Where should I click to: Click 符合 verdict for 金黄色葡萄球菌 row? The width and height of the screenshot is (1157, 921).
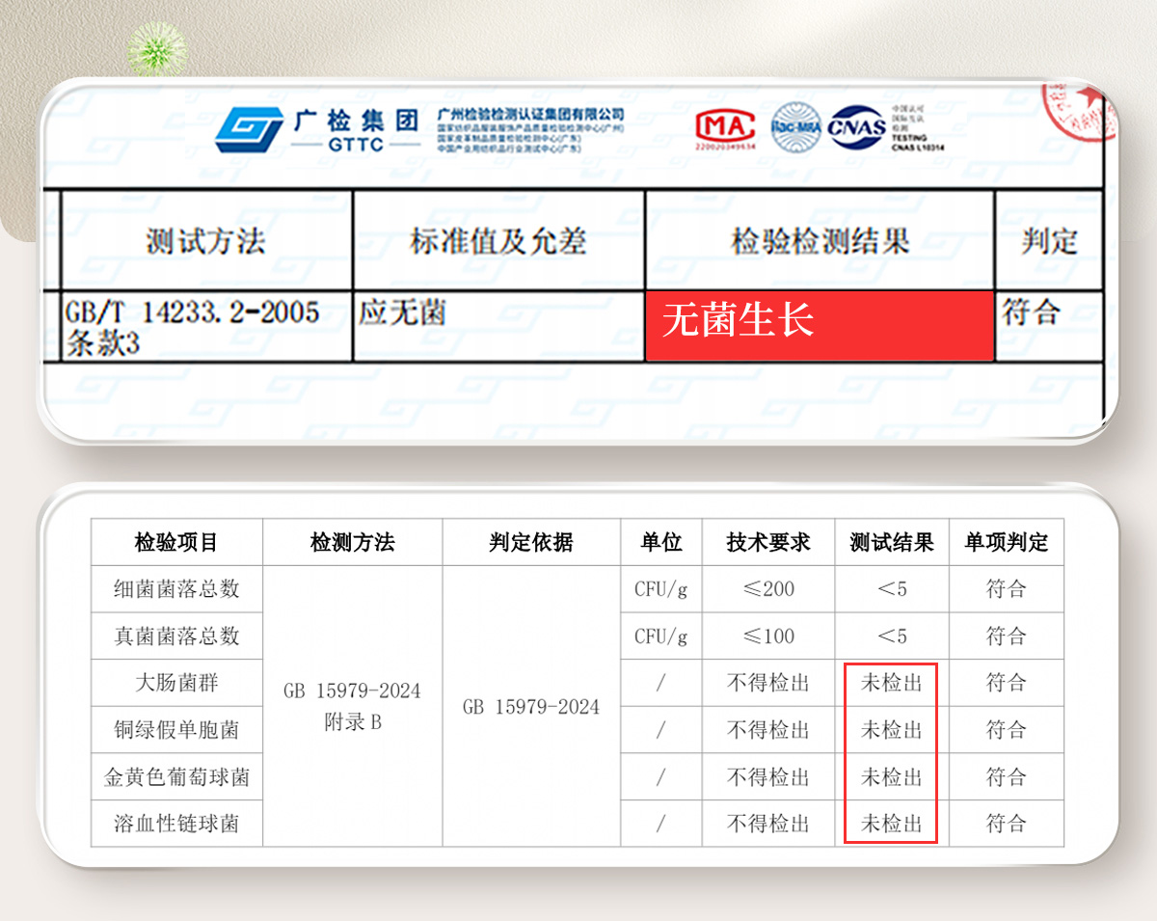click(1006, 776)
